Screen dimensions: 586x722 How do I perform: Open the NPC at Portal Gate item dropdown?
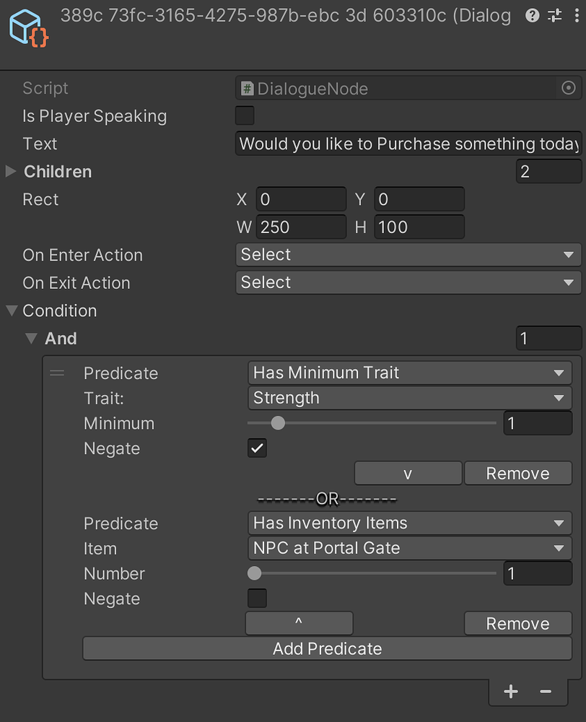click(x=410, y=548)
